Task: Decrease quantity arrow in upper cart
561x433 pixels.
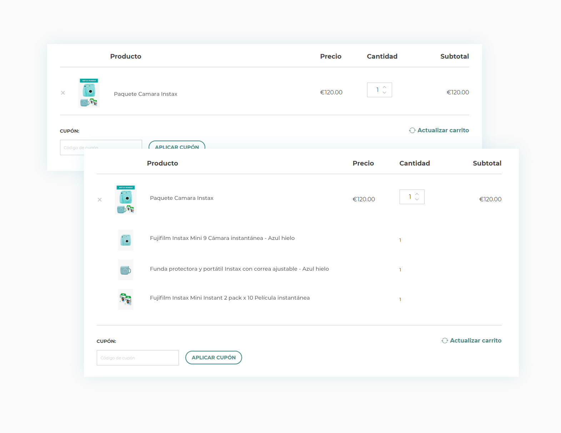Action: (385, 93)
